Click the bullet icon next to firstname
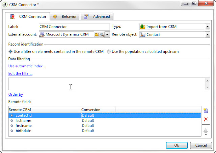The width and height of the screenshot is (216, 153). coord(12,125)
